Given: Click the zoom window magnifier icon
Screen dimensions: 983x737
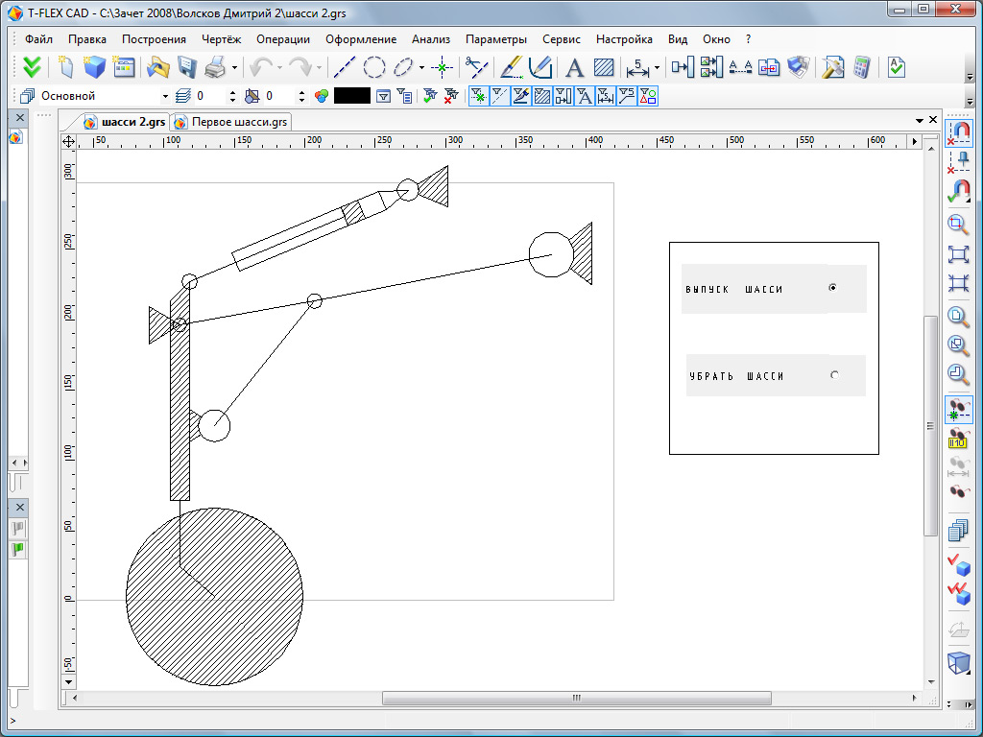Looking at the screenshot, I should [958, 224].
